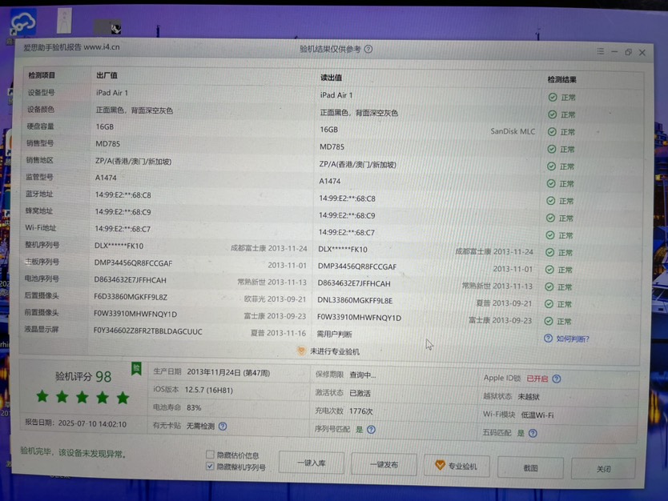Click '夏普 2013-09-21' in the 读出值 column
The width and height of the screenshot is (668, 501).
click(504, 303)
